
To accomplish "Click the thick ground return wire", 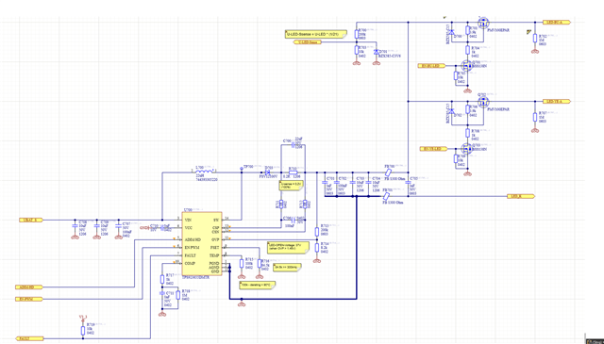I will click(293, 299).
